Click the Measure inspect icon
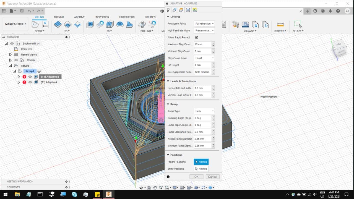 (280, 24)
